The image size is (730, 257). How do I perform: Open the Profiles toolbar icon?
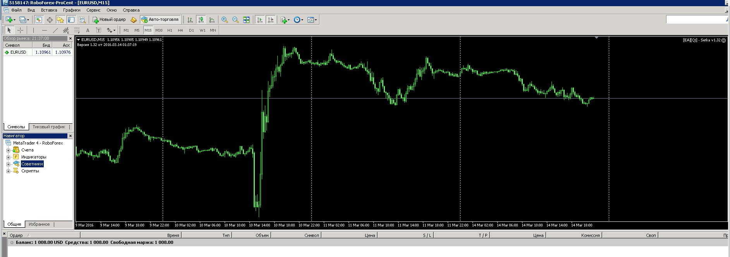tap(22, 20)
